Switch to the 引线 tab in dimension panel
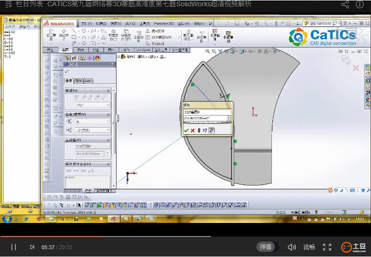This screenshot has width=371, height=257. click(x=78, y=81)
